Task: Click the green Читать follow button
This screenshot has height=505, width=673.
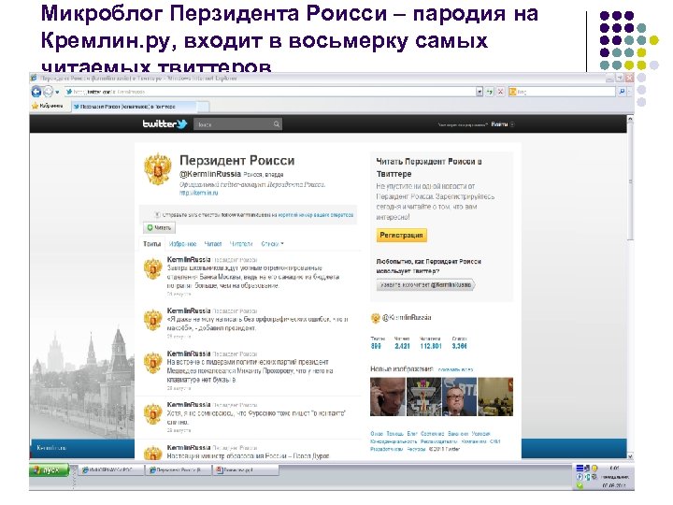Action: 159,227
